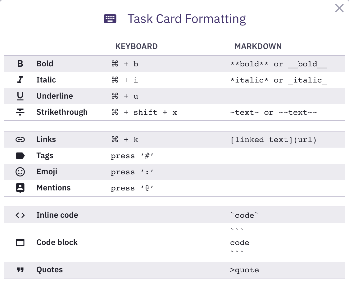Click the Links chain icon
Viewport: 349px width, 294px height.
pos(20,140)
